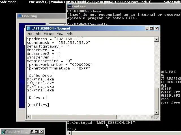Viewport: 181px width, 135px height.
Task: Click the Finalizing window title icon
Action: pos(20,16)
